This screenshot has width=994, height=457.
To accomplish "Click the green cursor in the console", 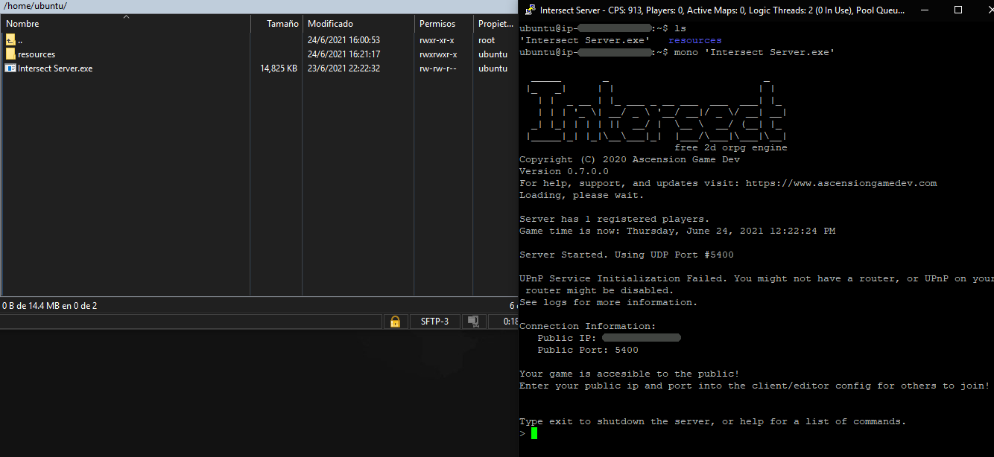I will point(534,433).
